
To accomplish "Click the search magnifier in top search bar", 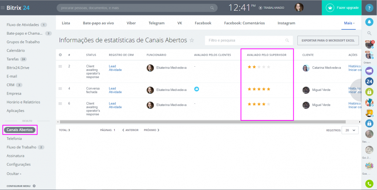I will pyautogui.click(x=212, y=8).
